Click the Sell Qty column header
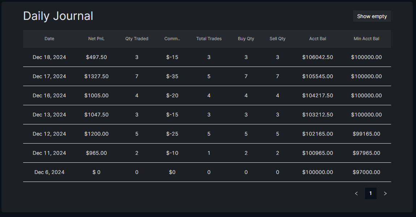The width and height of the screenshot is (416, 217). (278, 39)
